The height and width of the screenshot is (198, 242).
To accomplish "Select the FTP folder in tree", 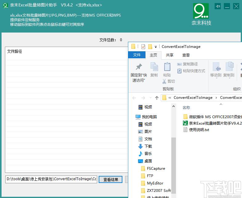I will [147, 176].
